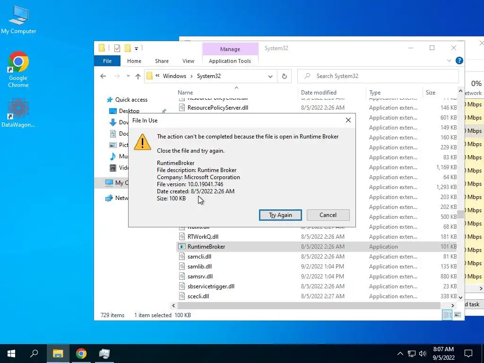
Task: Click System32 in the address breadcrumb
Action: pos(208,76)
